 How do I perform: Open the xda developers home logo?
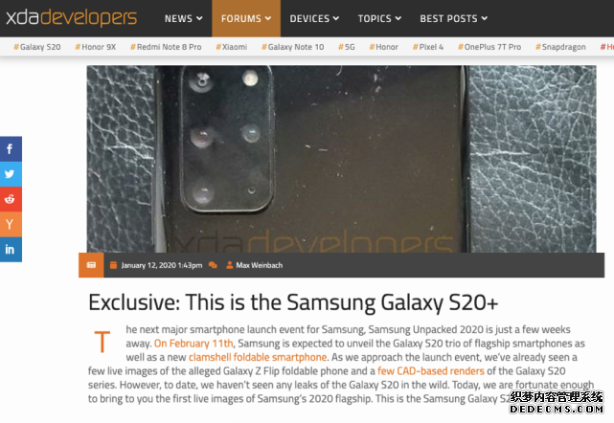[71, 18]
